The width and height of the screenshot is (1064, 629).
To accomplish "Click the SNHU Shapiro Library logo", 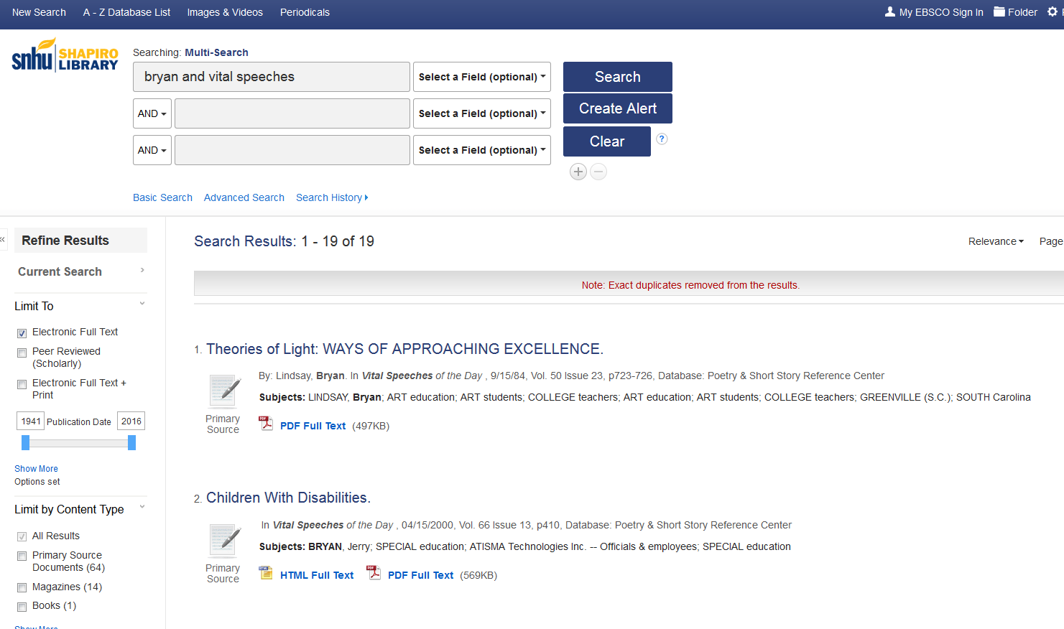I will tap(65, 55).
